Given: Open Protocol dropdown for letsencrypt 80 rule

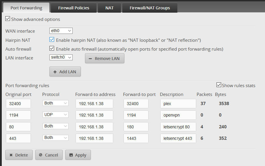Looking at the screenshot, I should (x=55, y=126).
